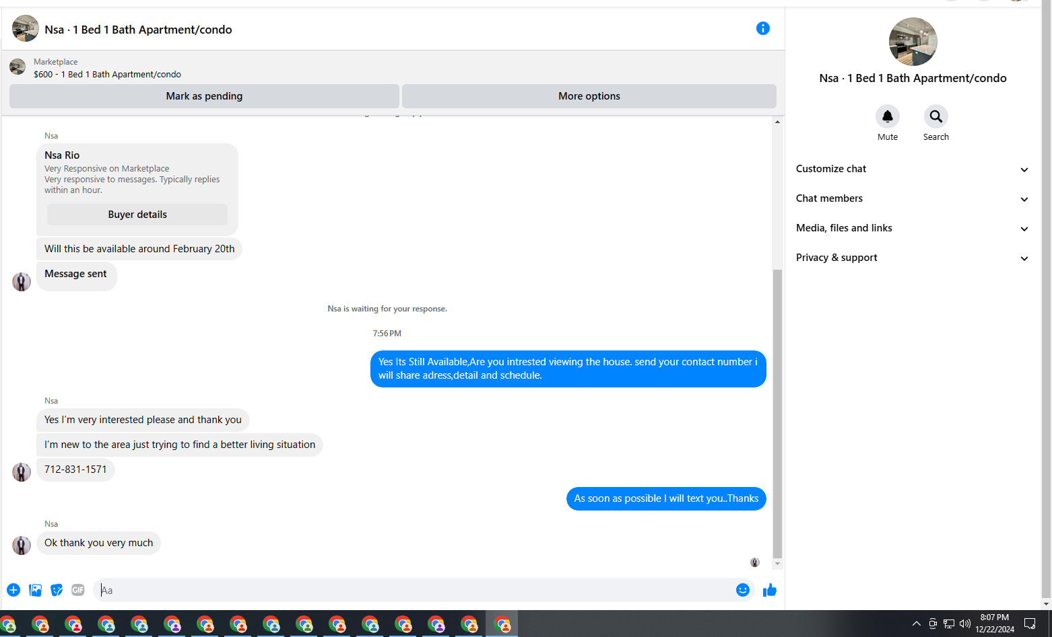1052x637 pixels.
Task: Click Nsa's avatar next to 'Message sent'
Action: pos(22,281)
